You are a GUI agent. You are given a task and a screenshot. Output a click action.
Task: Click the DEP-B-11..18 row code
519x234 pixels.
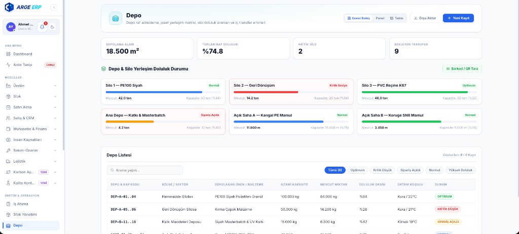[123, 222]
